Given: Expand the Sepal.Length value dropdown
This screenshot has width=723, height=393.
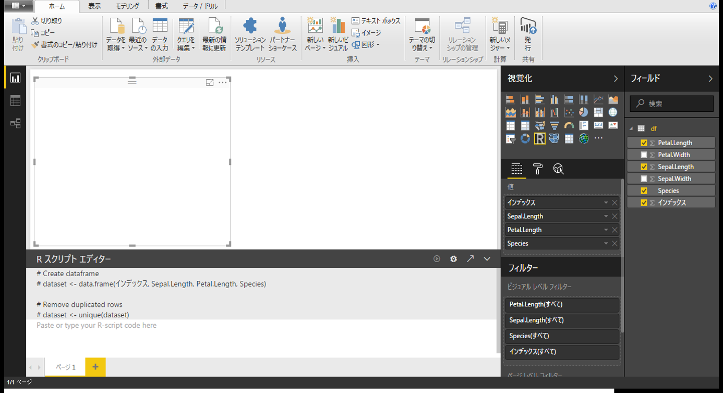Looking at the screenshot, I should 606,216.
